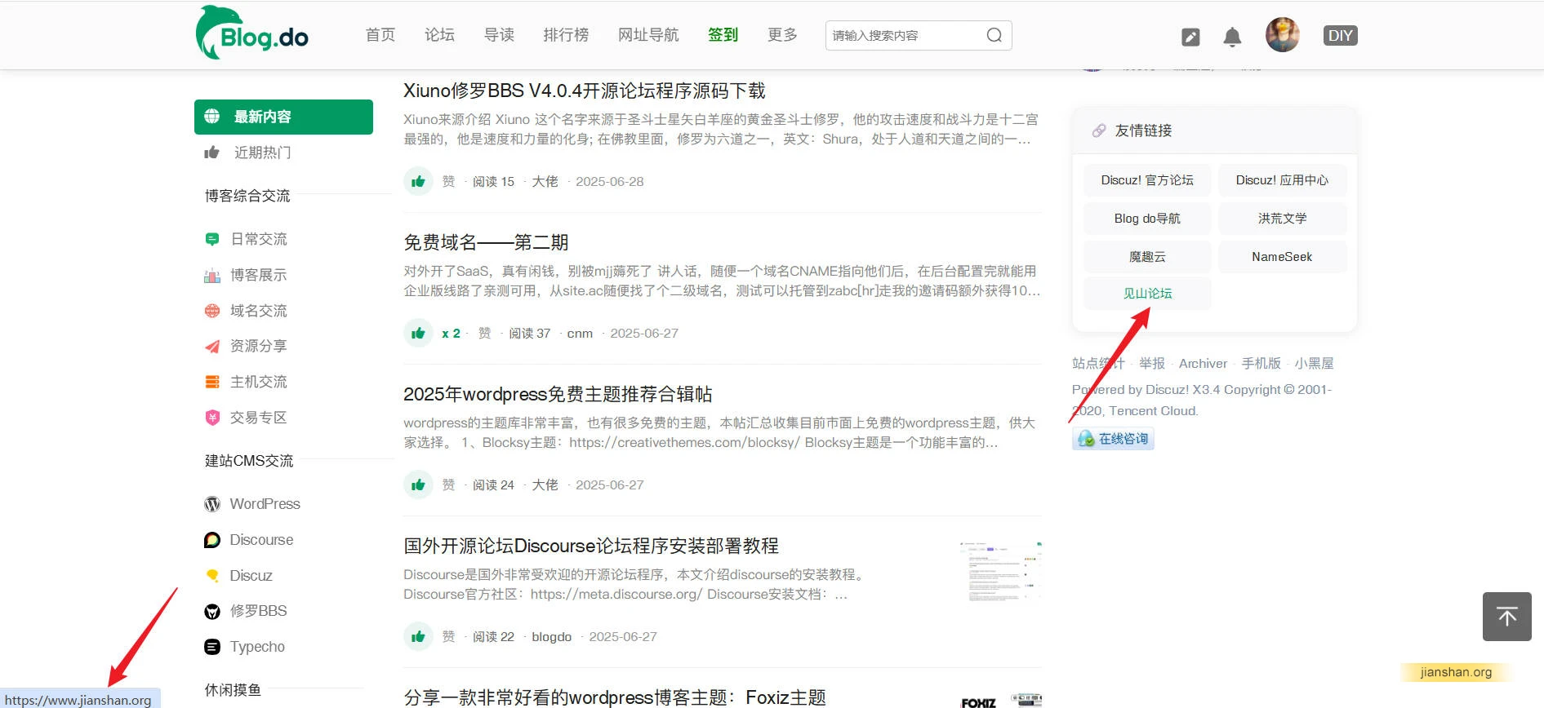Open 论坛 in the top navigation

439,35
